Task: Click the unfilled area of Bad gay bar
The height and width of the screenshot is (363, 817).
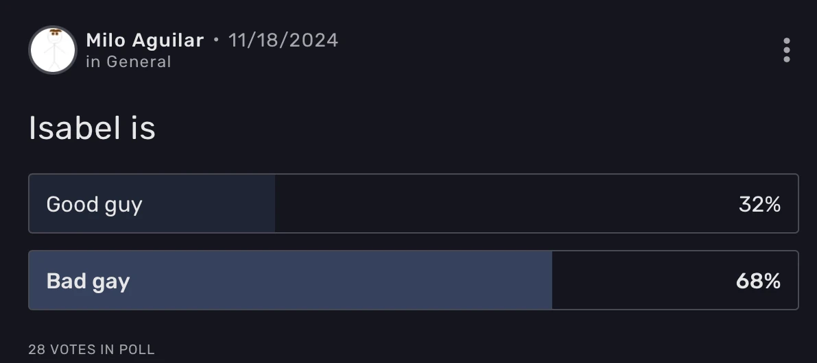Action: (638, 281)
